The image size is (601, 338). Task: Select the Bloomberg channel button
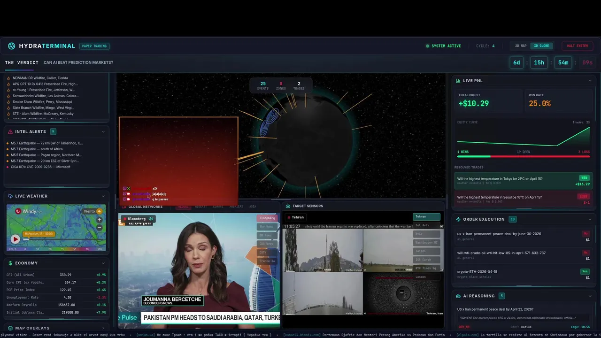[267, 218]
